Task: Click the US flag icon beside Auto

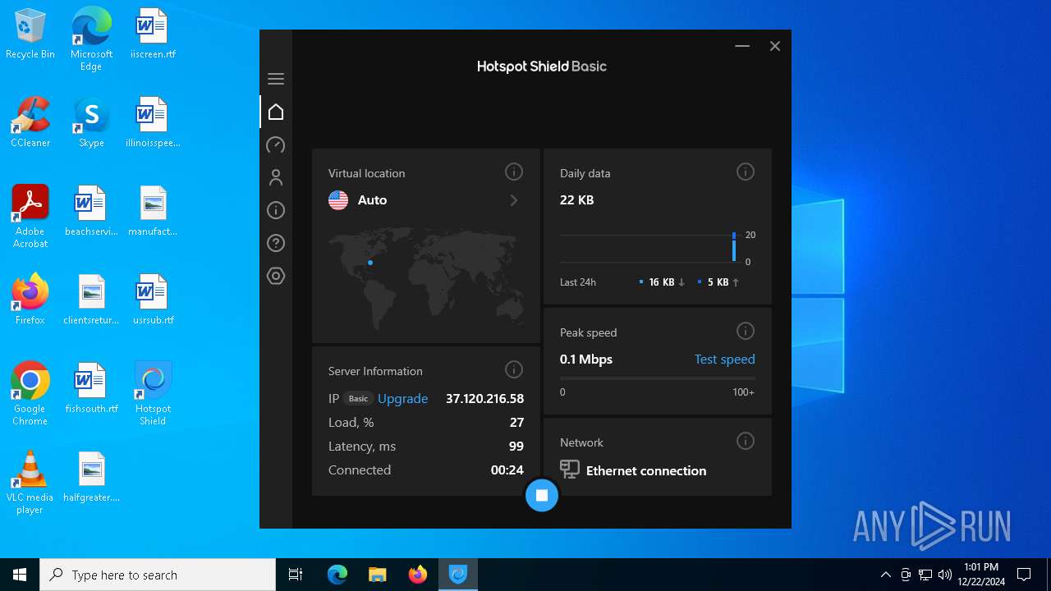Action: click(338, 200)
